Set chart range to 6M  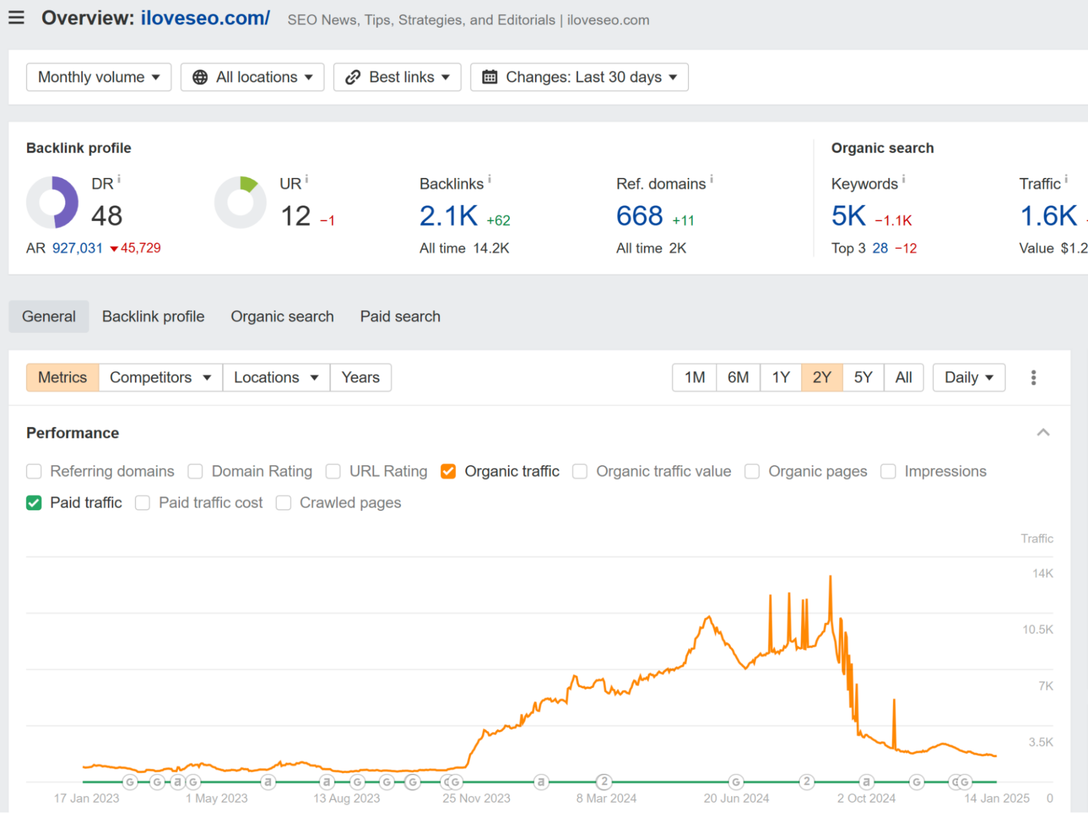coord(738,378)
